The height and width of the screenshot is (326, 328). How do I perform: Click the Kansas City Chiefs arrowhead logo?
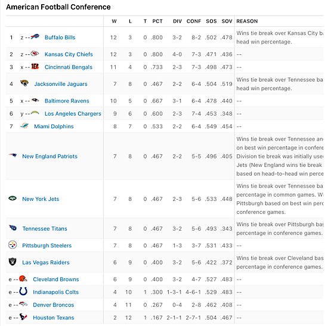click(x=35, y=54)
